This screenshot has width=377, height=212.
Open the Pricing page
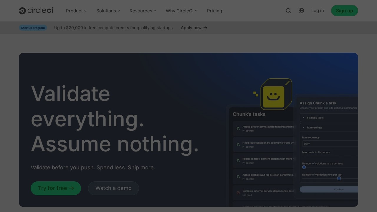coord(214,11)
